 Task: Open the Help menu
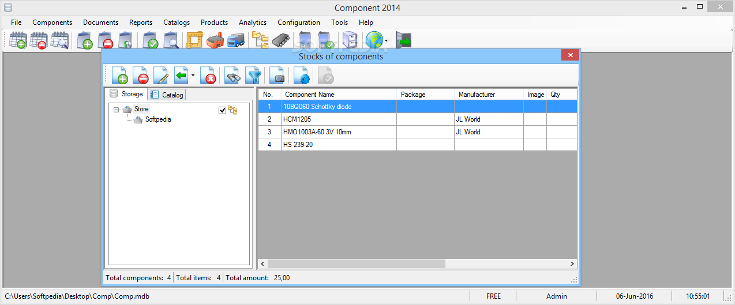pos(366,22)
